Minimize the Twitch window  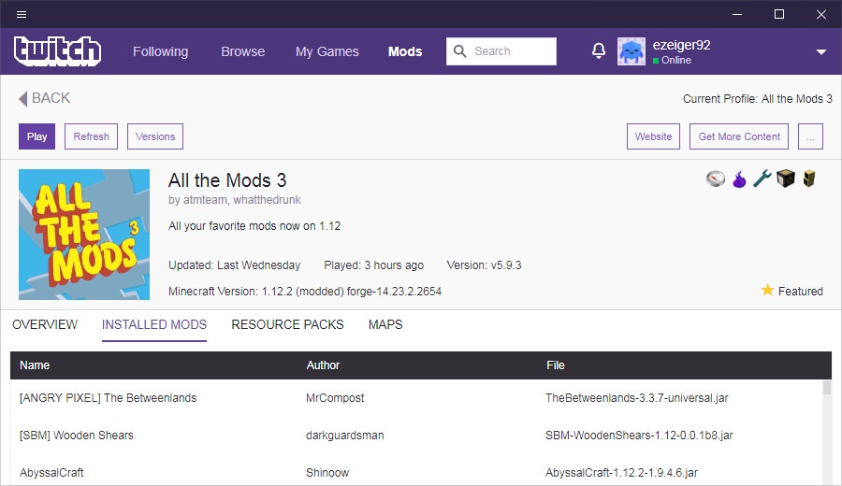[737, 14]
